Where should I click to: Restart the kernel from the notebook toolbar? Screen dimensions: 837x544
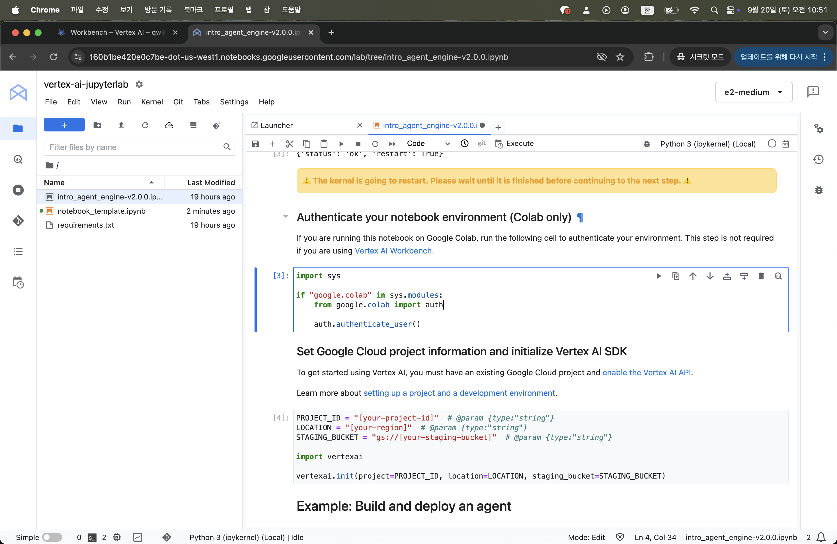tap(375, 144)
